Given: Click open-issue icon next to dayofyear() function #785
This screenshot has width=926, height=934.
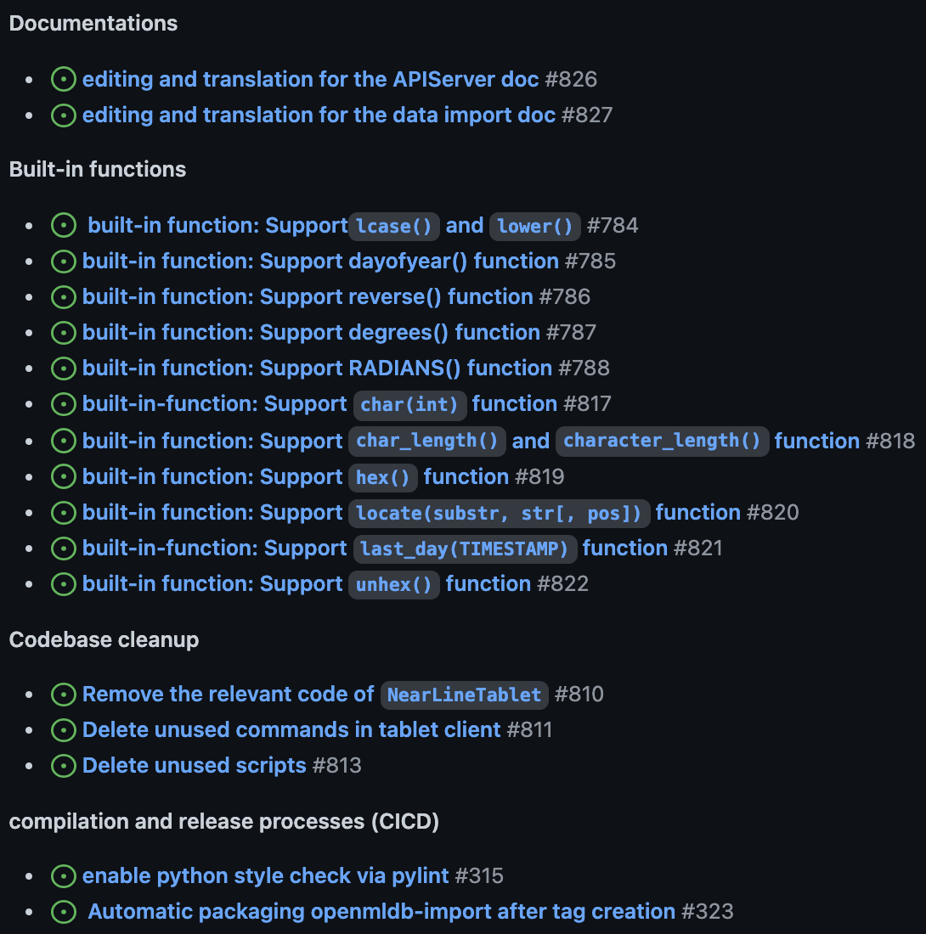Looking at the screenshot, I should [64, 262].
